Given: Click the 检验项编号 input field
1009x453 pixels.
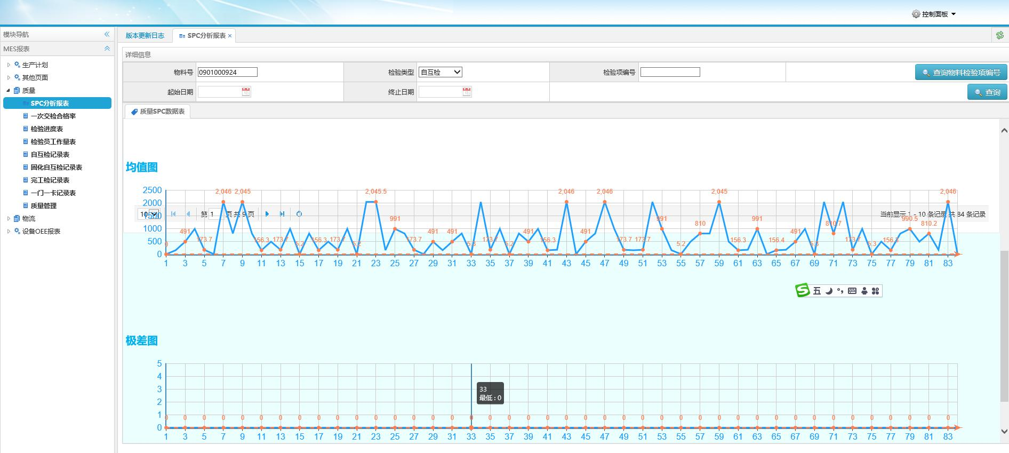Looking at the screenshot, I should click(x=670, y=72).
